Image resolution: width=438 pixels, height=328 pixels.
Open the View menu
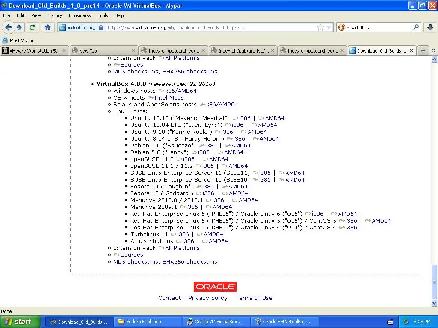(36, 15)
